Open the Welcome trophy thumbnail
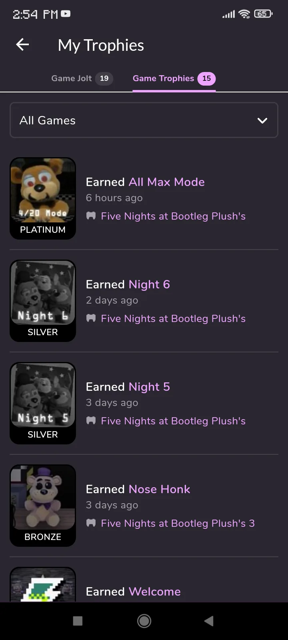Viewport: 288px width, 640px height. 43,585
